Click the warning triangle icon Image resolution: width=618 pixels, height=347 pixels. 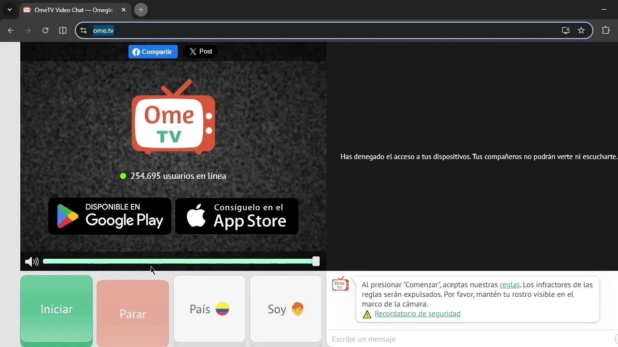point(367,314)
